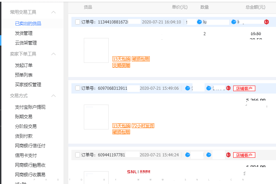Click 店铺客户 tag on the 15:49:06 order

(244, 88)
